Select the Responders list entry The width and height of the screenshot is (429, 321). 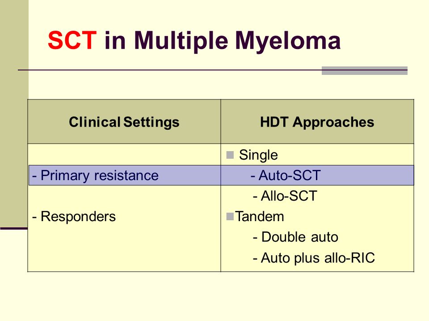click(74, 217)
